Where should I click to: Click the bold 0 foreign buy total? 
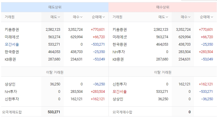coord(190,112)
